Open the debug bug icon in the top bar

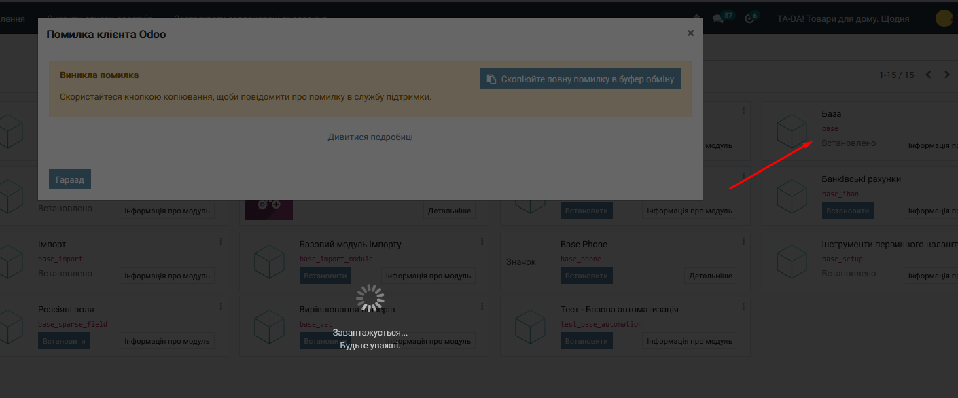tap(696, 18)
